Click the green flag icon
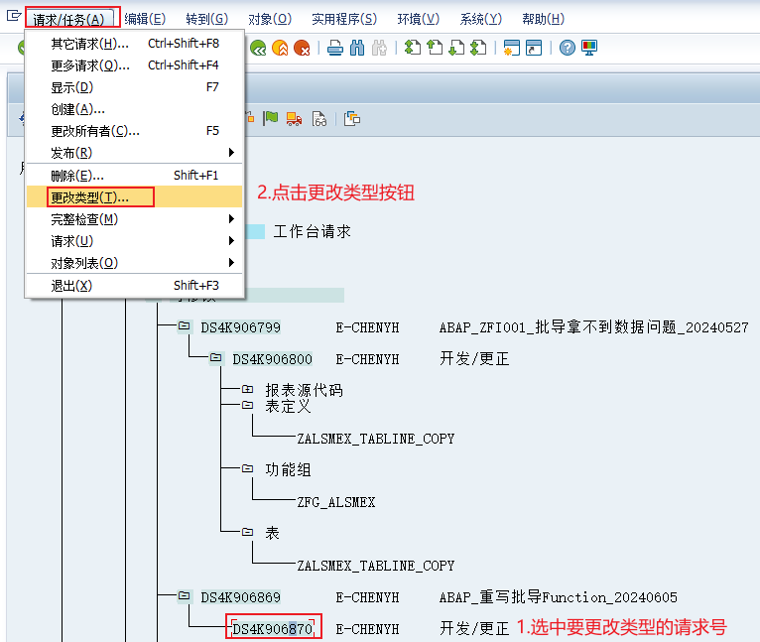The height and width of the screenshot is (642, 760). tap(271, 119)
